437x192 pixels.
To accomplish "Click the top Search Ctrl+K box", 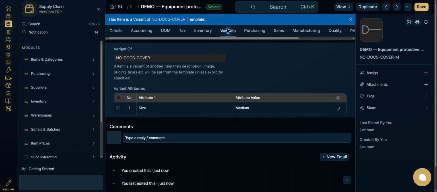I will (277, 7).
